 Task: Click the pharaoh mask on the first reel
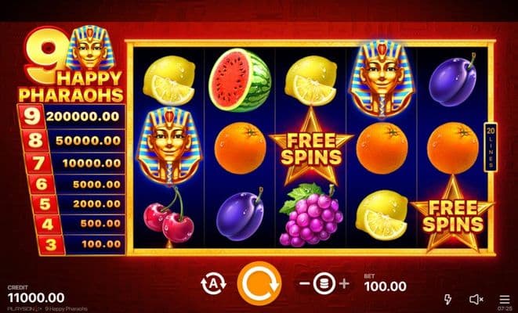click(169, 146)
